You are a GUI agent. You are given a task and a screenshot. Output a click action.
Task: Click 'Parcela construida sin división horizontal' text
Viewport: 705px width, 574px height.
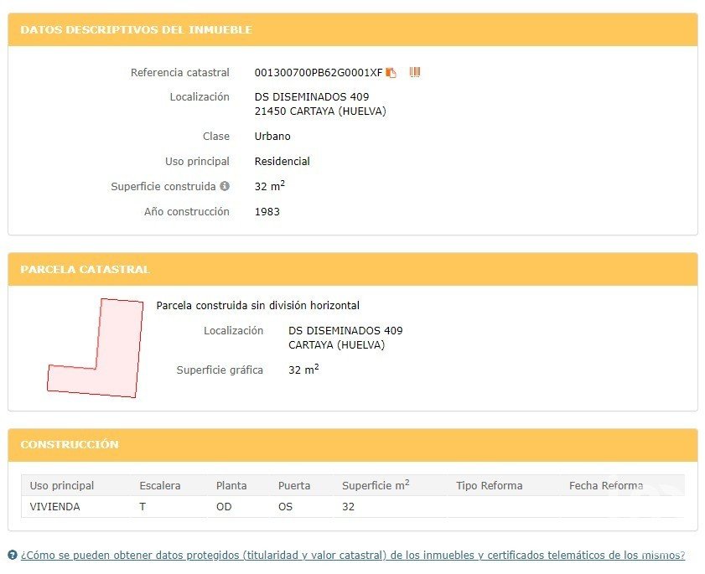point(257,306)
